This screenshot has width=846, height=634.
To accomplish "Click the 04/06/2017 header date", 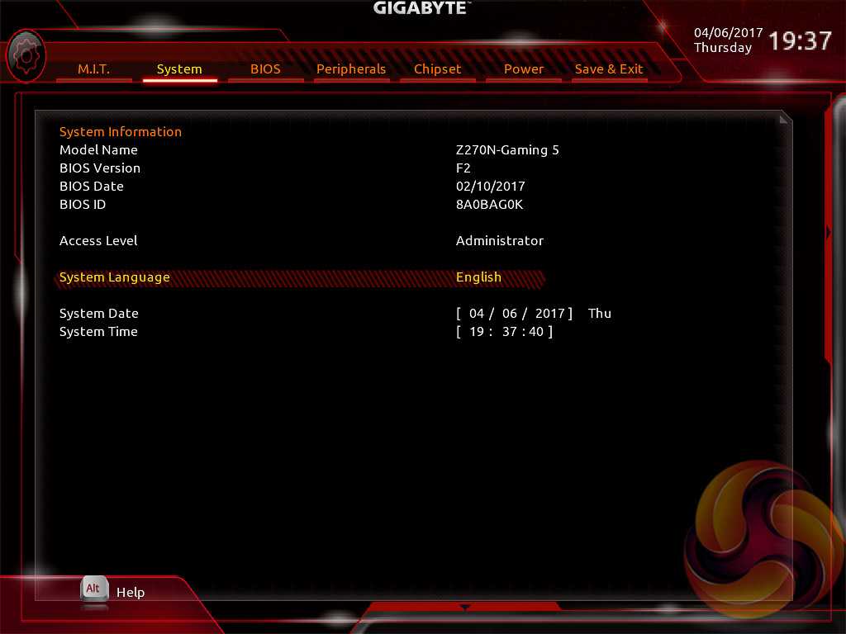I will coord(729,33).
